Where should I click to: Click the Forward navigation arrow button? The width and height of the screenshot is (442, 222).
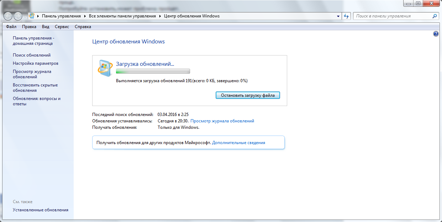point(18,16)
